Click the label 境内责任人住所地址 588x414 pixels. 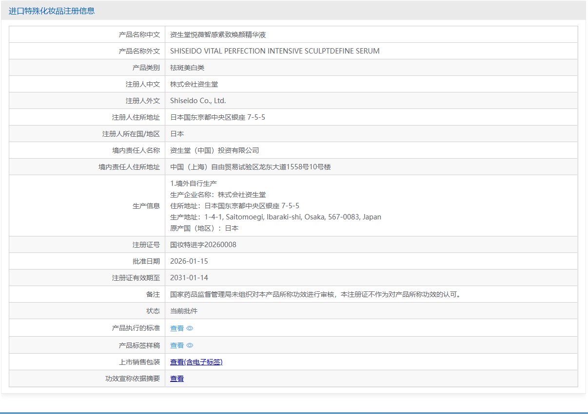click(x=129, y=167)
